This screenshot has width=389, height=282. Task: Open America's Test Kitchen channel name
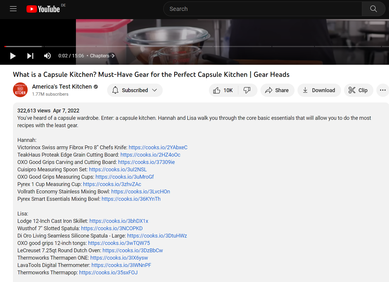tap(62, 87)
